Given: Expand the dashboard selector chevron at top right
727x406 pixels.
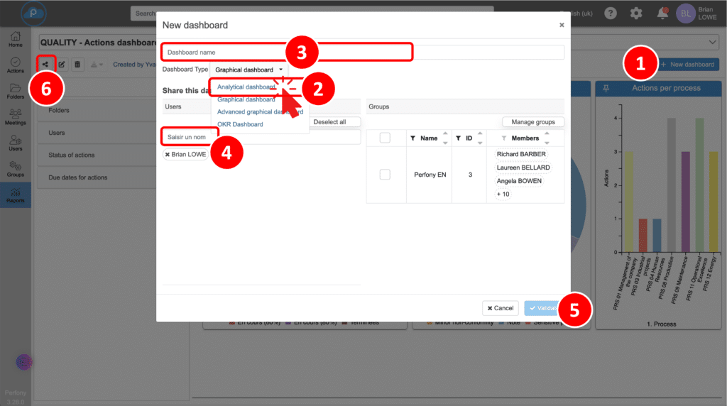Looking at the screenshot, I should click(x=713, y=44).
